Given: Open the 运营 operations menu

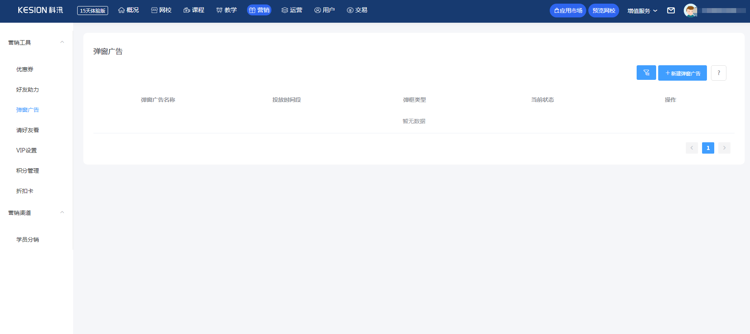Looking at the screenshot, I should pyautogui.click(x=292, y=10).
